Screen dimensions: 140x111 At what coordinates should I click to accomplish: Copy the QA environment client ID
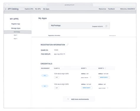click(x=57, y=88)
